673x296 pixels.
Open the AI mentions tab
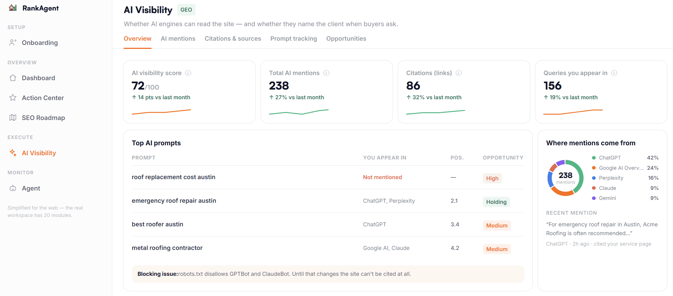coord(178,39)
